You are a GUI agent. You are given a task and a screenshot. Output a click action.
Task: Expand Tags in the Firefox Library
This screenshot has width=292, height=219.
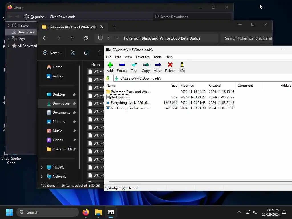tap(9, 39)
